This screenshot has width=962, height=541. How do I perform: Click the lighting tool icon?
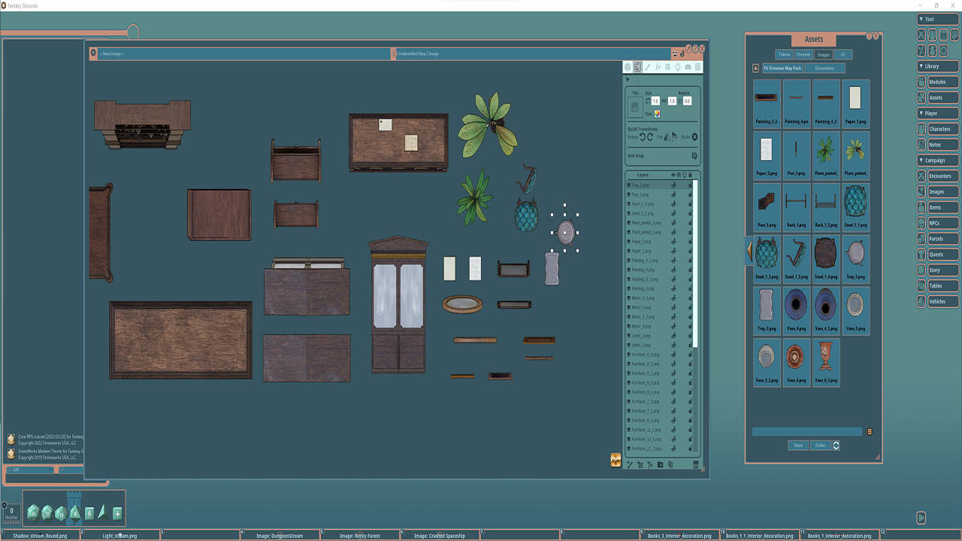click(678, 67)
